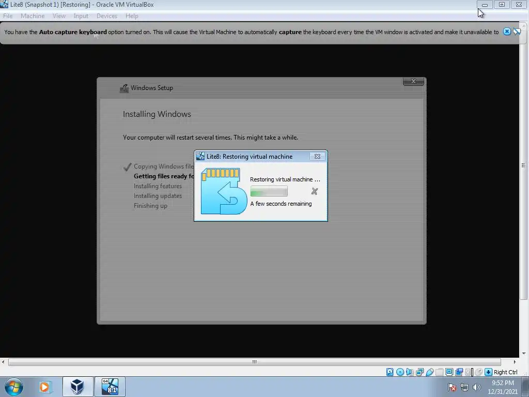This screenshot has height=397, width=529.
Task: Click the recording status icon
Action: pos(459,372)
